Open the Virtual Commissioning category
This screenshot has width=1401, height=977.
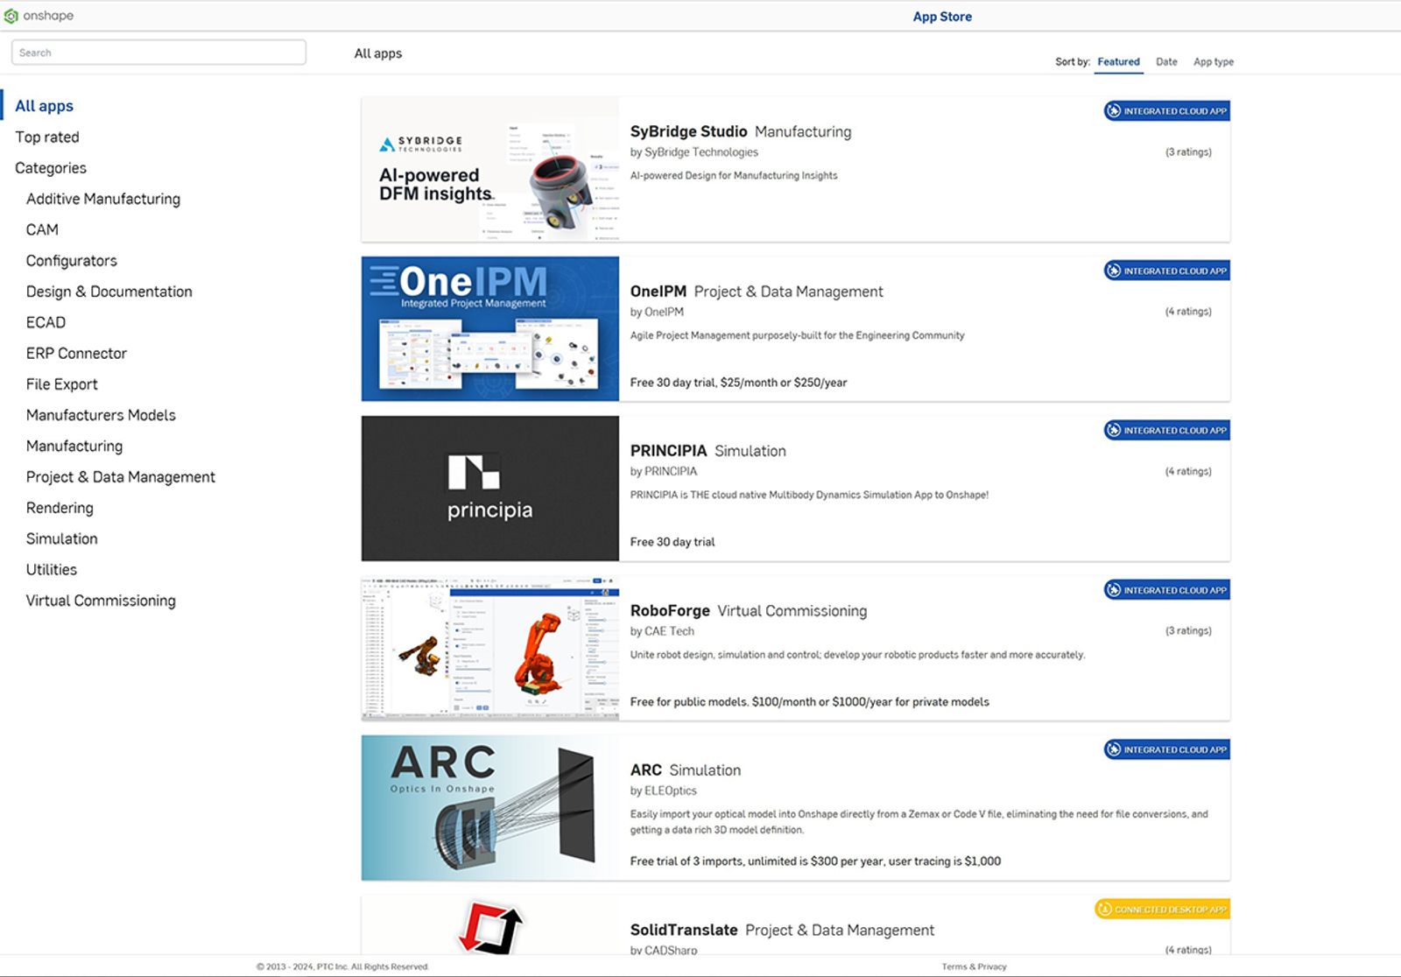tap(101, 601)
